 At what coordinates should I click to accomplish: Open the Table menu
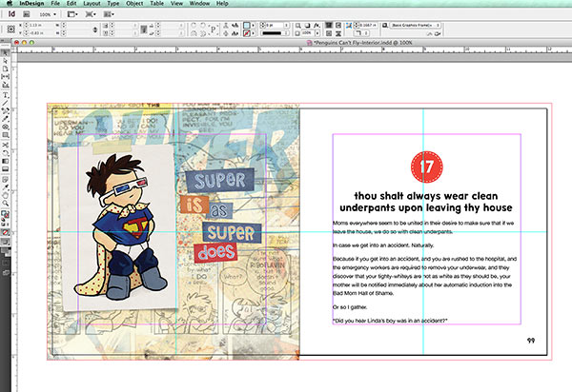157,3
